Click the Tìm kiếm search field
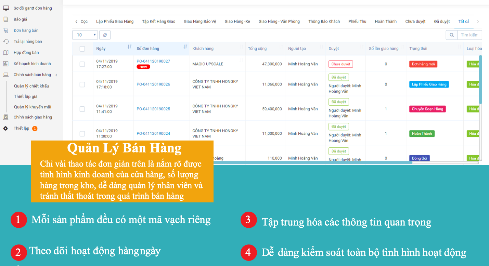This screenshot has height=266, width=489. pos(469,35)
